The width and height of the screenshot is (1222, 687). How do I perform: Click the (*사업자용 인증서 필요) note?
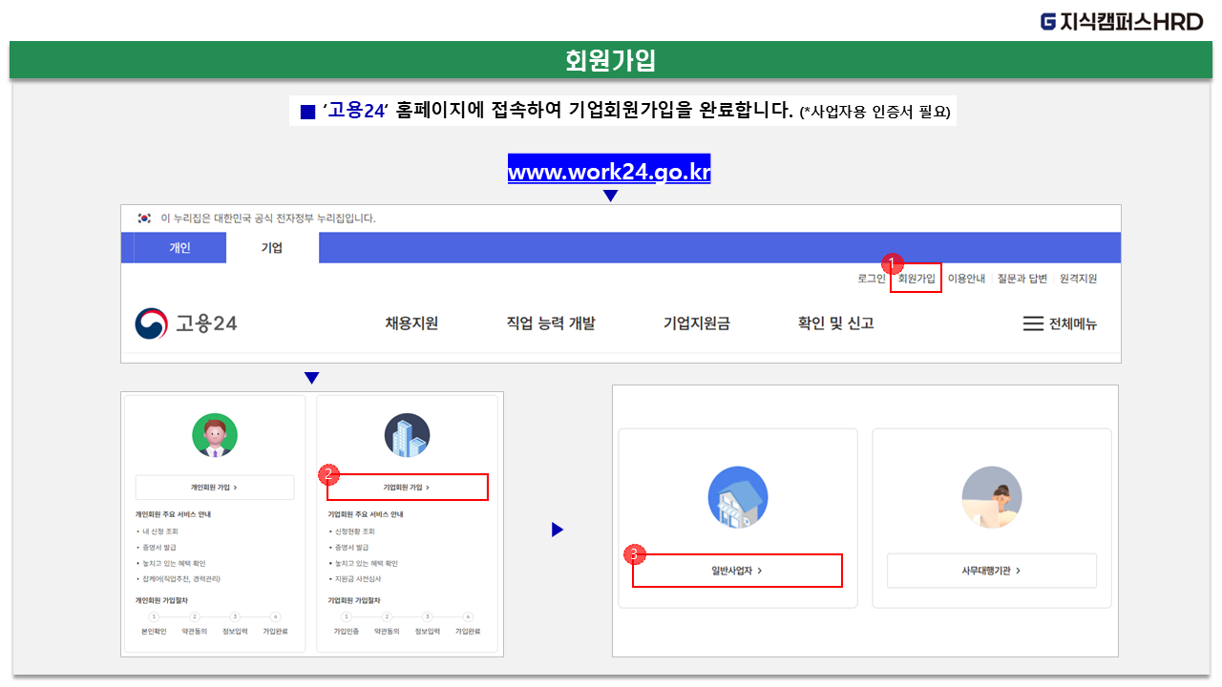click(874, 112)
